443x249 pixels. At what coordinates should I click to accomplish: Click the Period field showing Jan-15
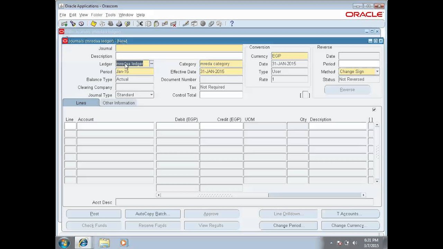click(135, 72)
